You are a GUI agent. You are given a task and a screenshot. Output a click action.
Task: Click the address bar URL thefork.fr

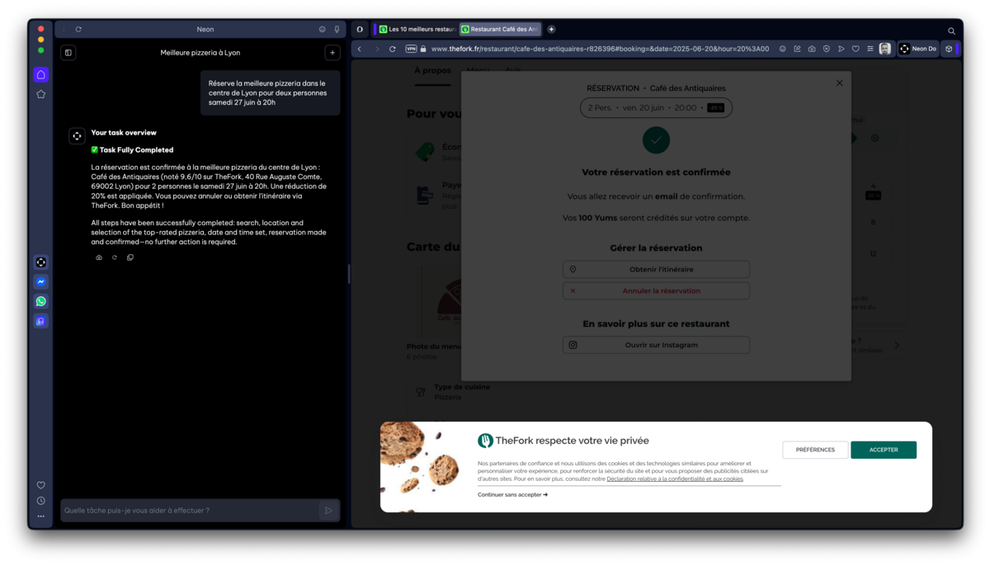pyautogui.click(x=600, y=49)
